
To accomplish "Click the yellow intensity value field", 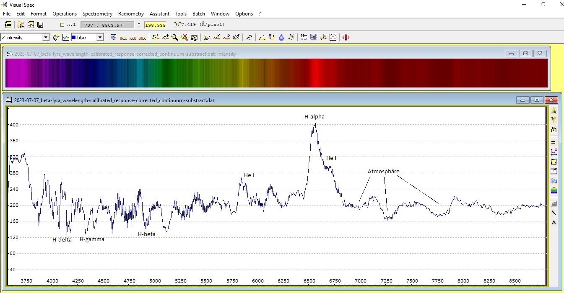I will tap(155, 25).
